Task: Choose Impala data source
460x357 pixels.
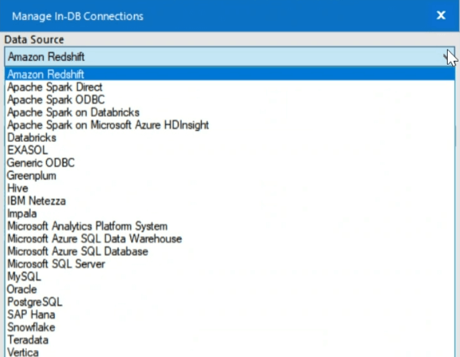Action: 230,214
